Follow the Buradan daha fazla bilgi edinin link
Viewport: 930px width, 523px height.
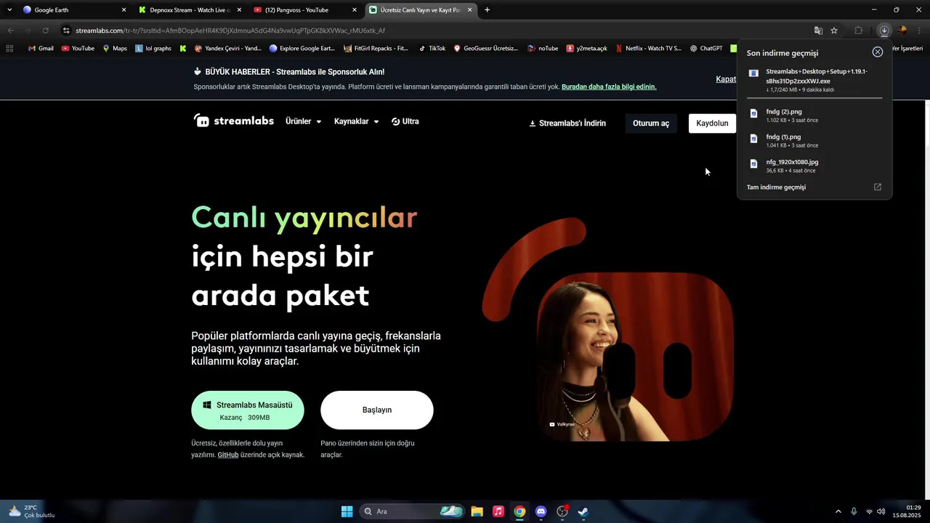(x=609, y=86)
